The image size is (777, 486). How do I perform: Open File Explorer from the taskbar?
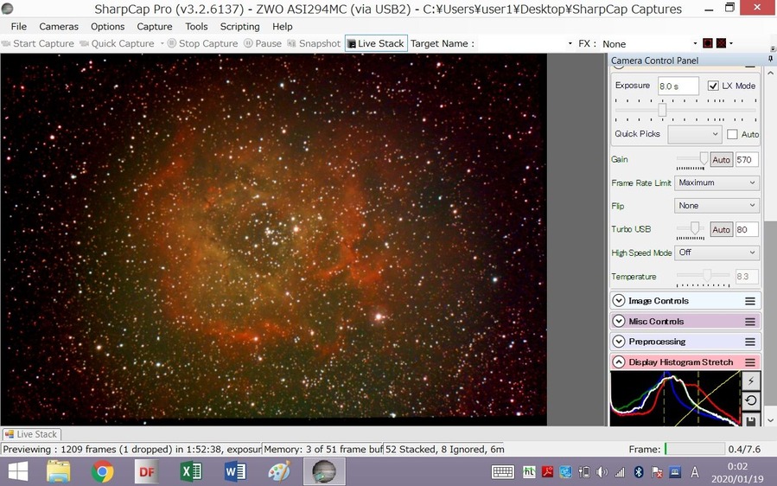pyautogui.click(x=59, y=471)
